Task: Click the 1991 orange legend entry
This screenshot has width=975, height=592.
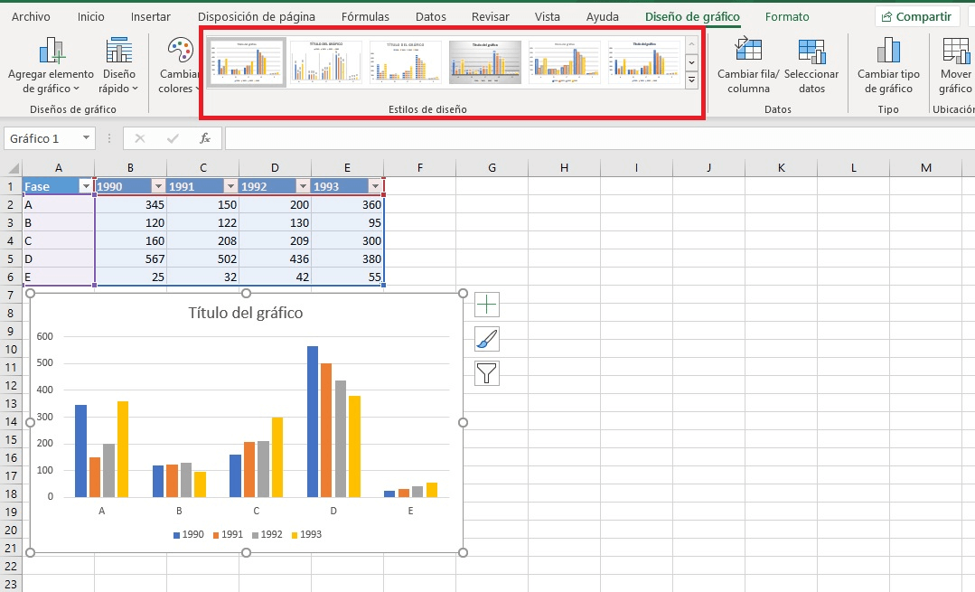Action: (x=228, y=534)
